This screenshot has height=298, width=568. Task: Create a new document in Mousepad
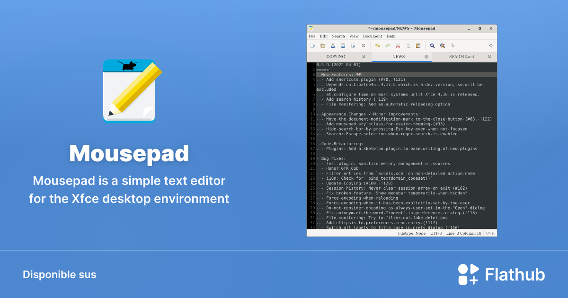(312, 45)
